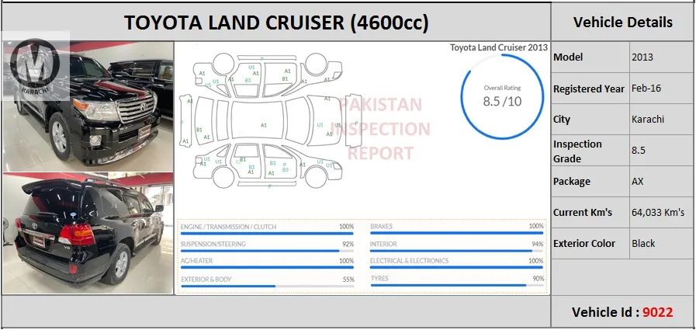The image size is (696, 330).
Task: Click the 'ENGINE / TRANSMISSION / CLUTCH' label
Action: point(228,227)
